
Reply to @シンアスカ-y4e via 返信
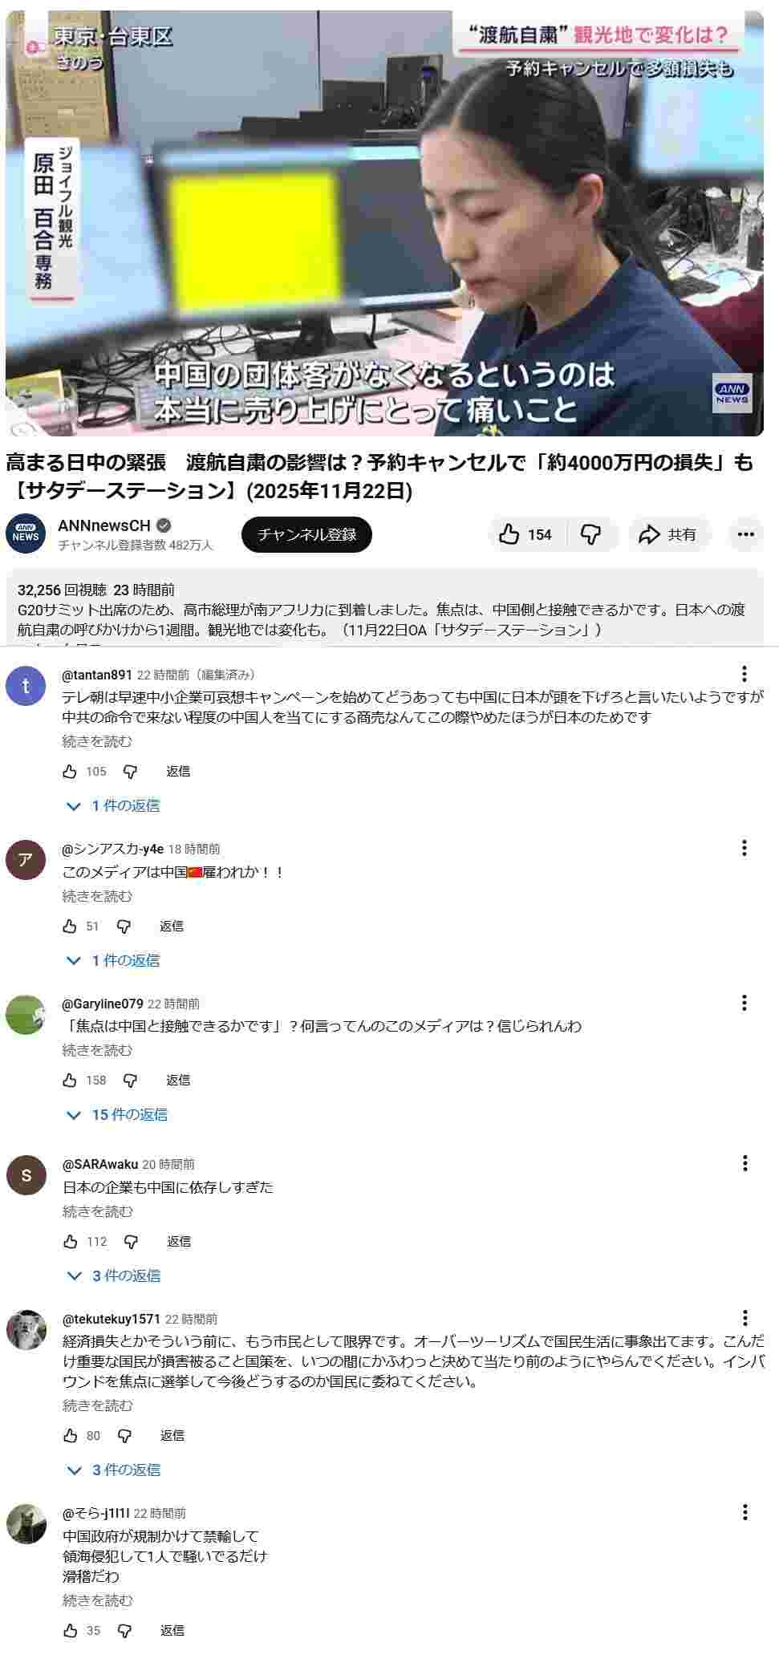172,926
